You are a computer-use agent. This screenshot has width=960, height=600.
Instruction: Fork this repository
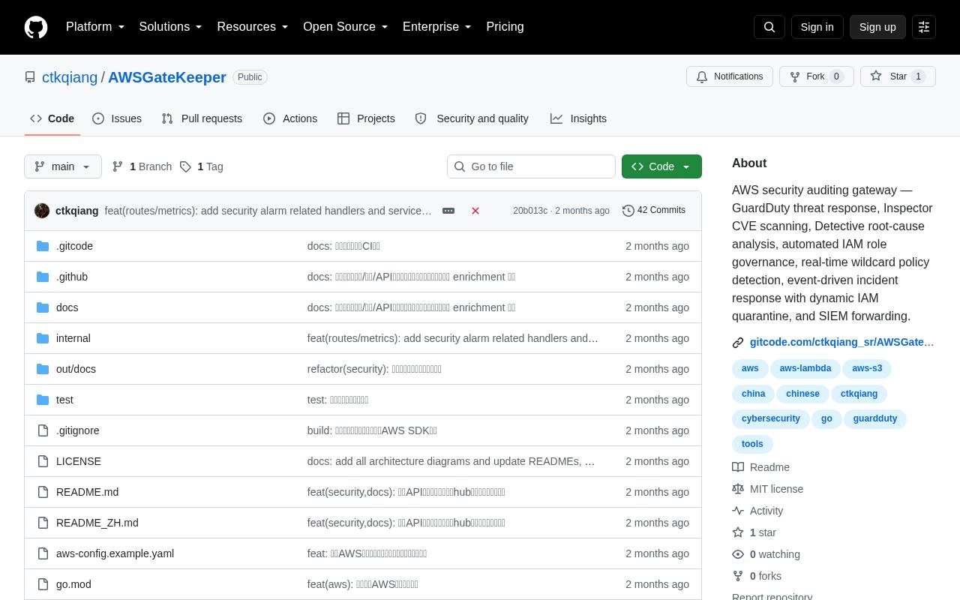(817, 76)
